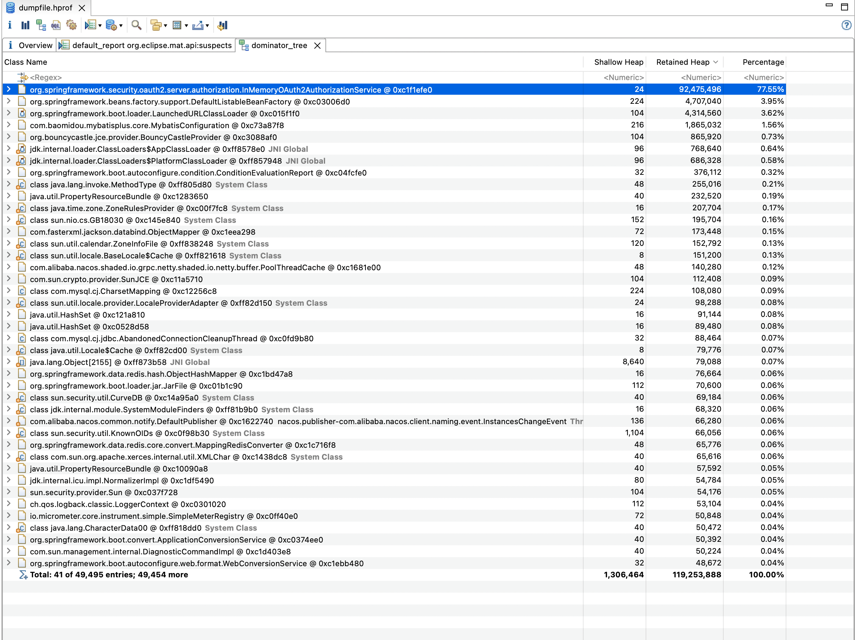This screenshot has height=640, width=855.
Task: Expand the LoggerContext tree row
Action: coord(8,504)
